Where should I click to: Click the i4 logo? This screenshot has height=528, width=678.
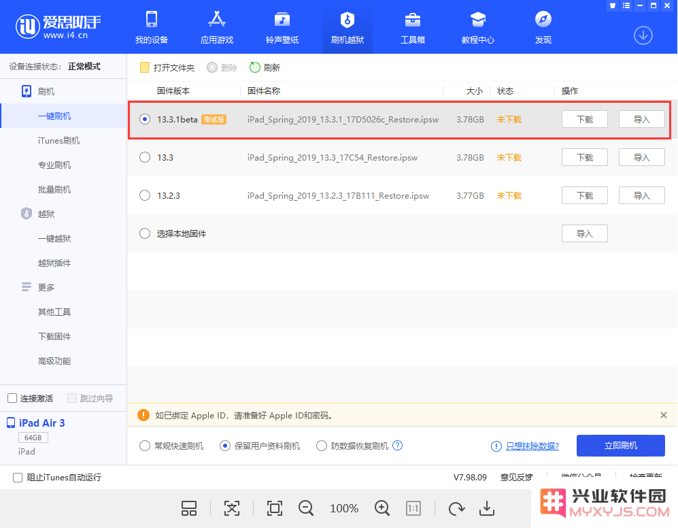click(x=28, y=27)
